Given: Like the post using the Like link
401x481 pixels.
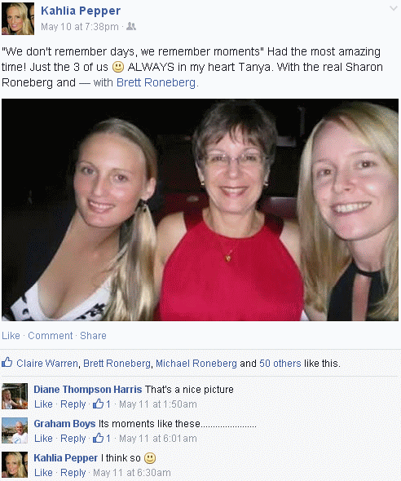Looking at the screenshot, I should click(11, 336).
